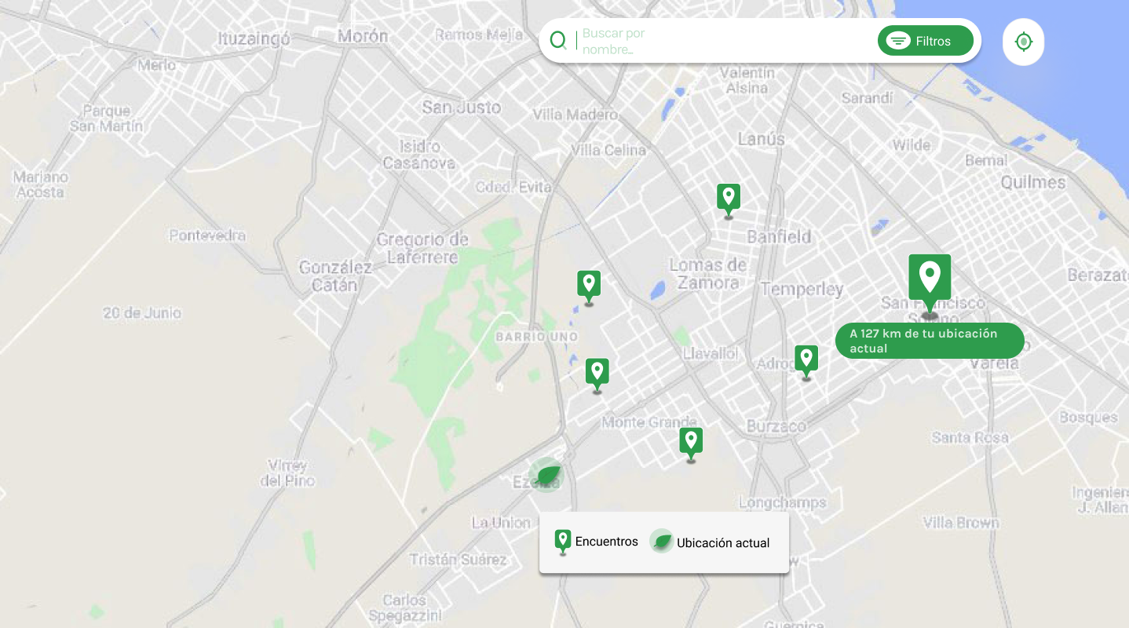Click the large marker at San Francisco Solano

930,281
